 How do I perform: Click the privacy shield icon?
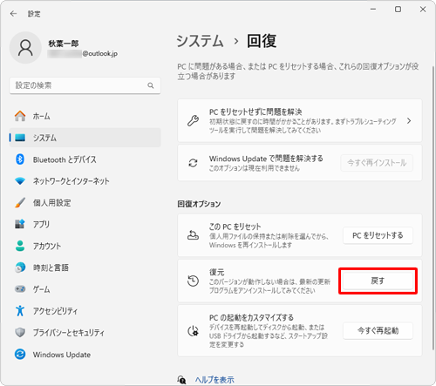20,332
